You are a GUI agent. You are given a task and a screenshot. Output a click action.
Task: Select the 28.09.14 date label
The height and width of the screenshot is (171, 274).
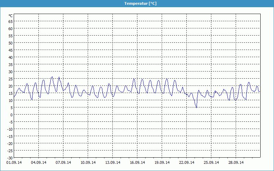click(x=236, y=162)
